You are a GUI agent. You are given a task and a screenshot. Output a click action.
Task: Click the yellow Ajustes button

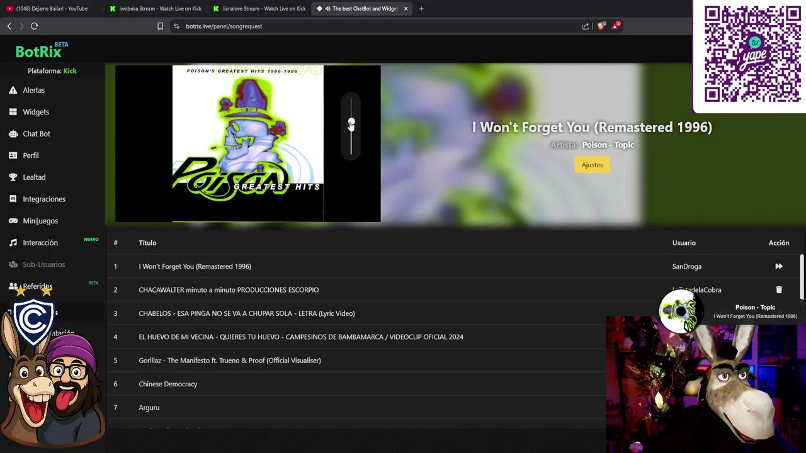pos(592,165)
